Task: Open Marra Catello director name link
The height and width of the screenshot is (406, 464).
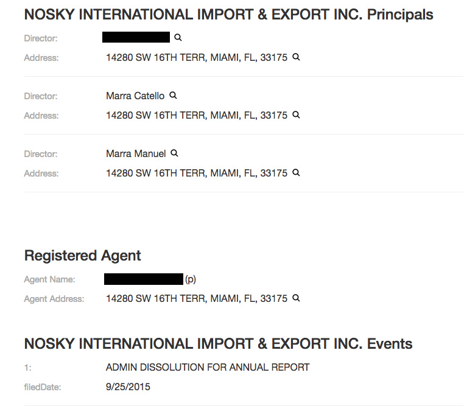Action: [x=135, y=96]
